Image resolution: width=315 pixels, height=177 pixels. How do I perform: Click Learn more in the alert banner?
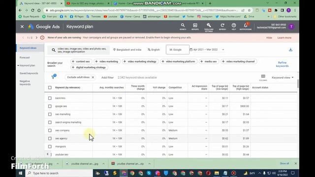284,38
